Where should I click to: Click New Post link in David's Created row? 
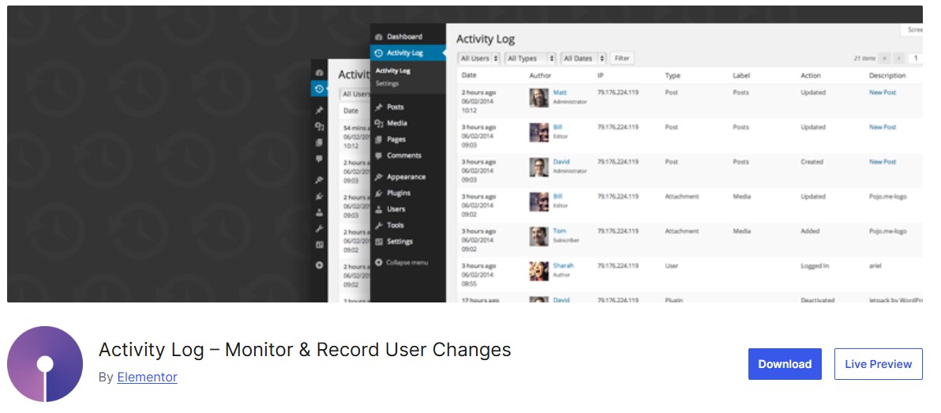click(x=883, y=162)
